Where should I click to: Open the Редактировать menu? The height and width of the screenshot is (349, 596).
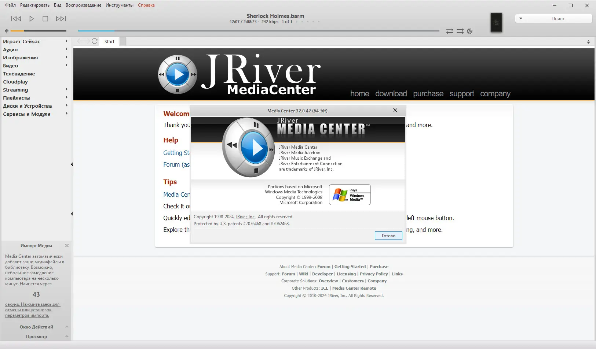(35, 5)
